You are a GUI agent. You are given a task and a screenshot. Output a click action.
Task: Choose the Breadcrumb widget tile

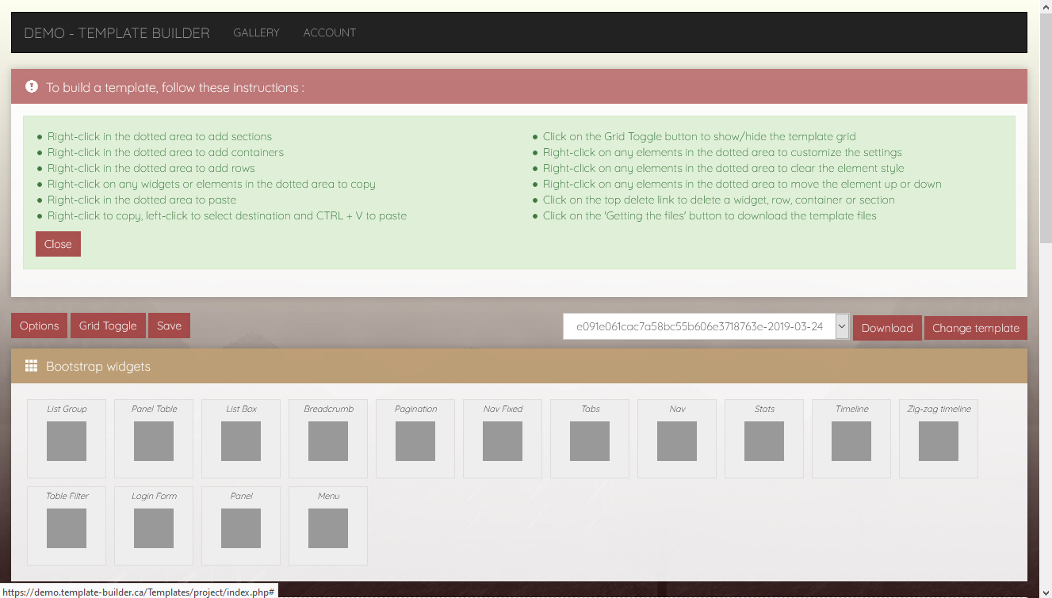[x=328, y=439]
